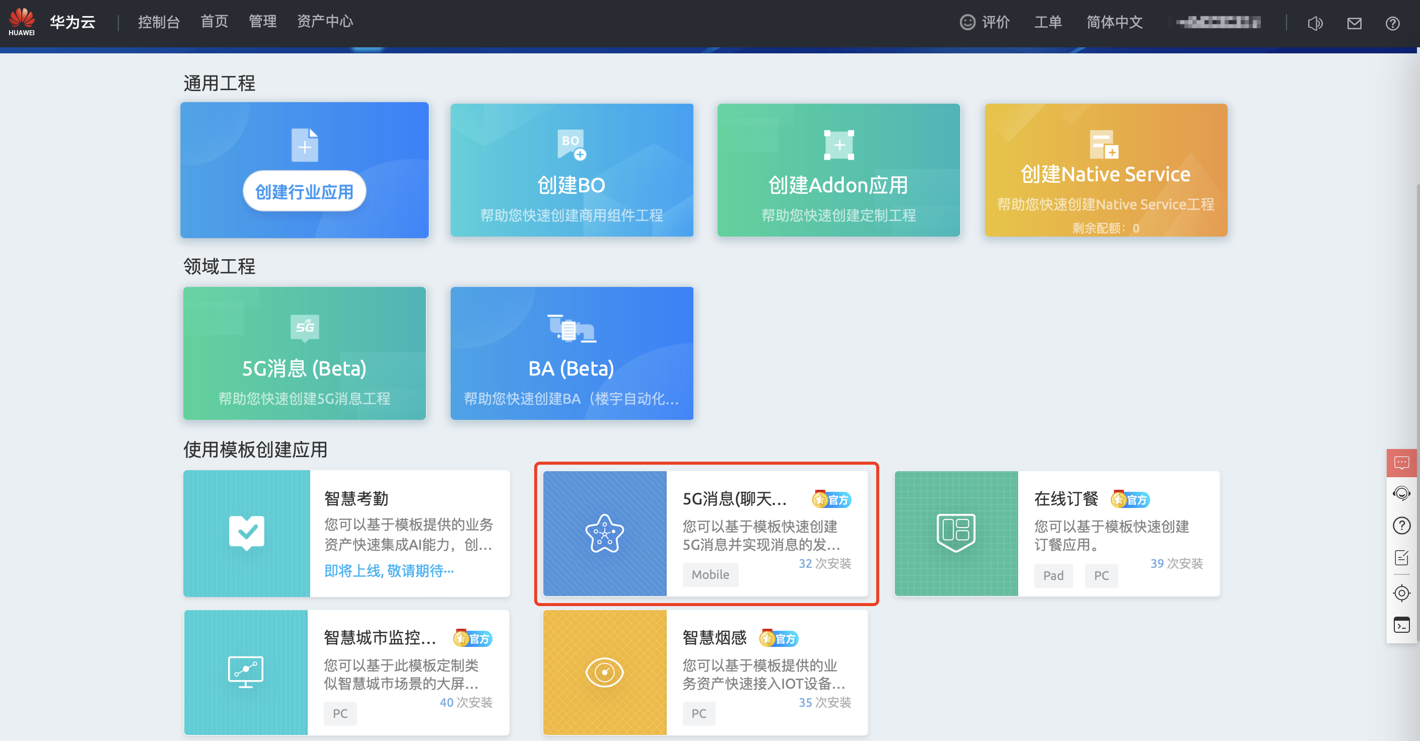
Task: Click the 在线订餐 template title
Action: tap(1066, 499)
